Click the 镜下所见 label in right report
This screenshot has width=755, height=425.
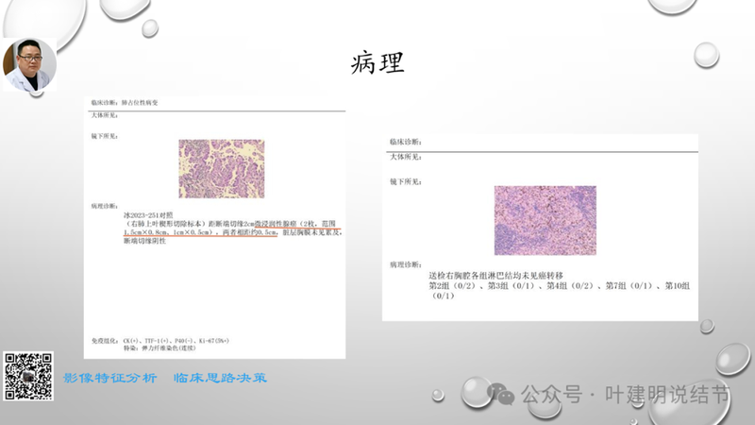click(406, 180)
